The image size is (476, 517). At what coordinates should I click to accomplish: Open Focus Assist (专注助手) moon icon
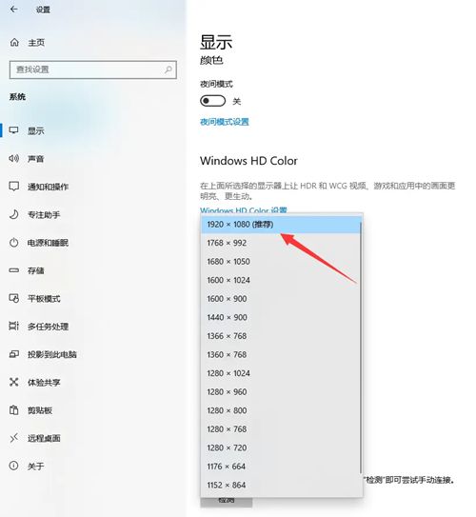tap(14, 214)
